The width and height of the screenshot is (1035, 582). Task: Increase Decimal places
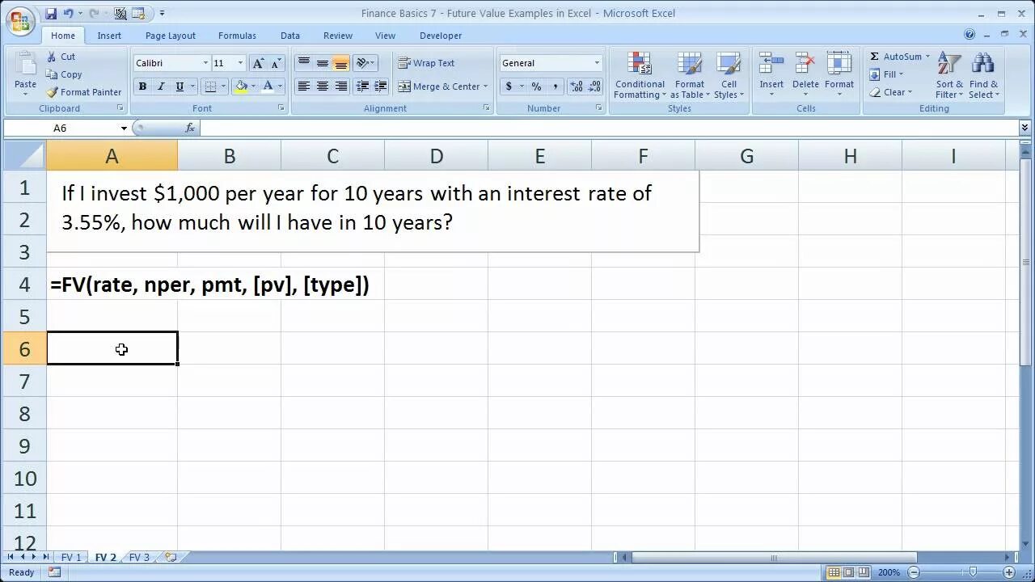tap(577, 86)
